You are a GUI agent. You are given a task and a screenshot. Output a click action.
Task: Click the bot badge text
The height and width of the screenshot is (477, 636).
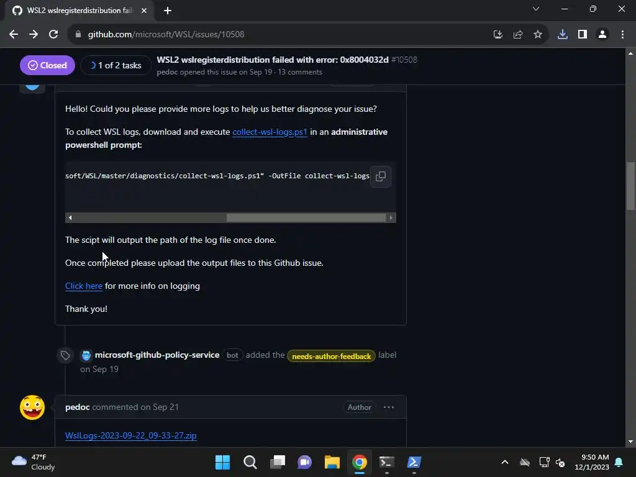(232, 355)
